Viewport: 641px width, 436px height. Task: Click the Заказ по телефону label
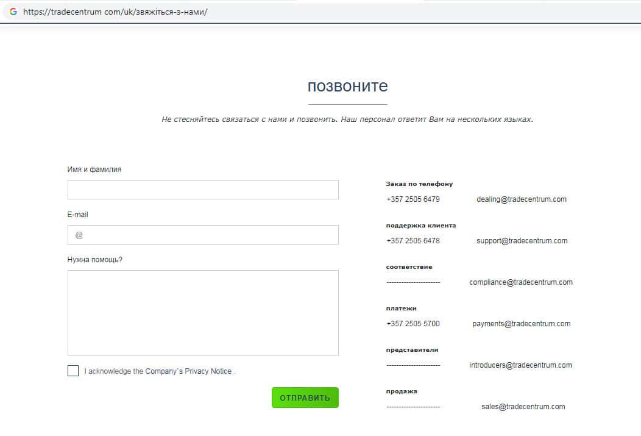point(419,184)
